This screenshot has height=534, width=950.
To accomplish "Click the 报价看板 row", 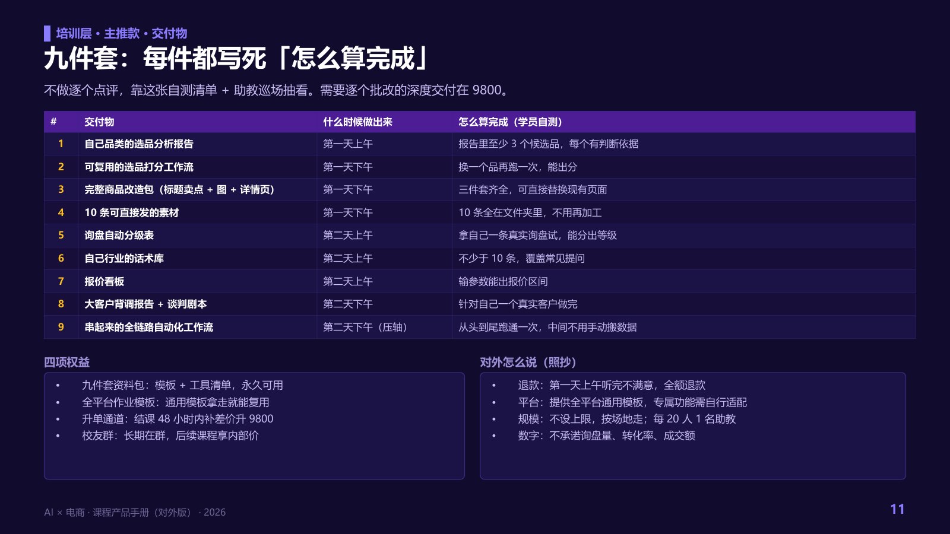I will (x=480, y=281).
